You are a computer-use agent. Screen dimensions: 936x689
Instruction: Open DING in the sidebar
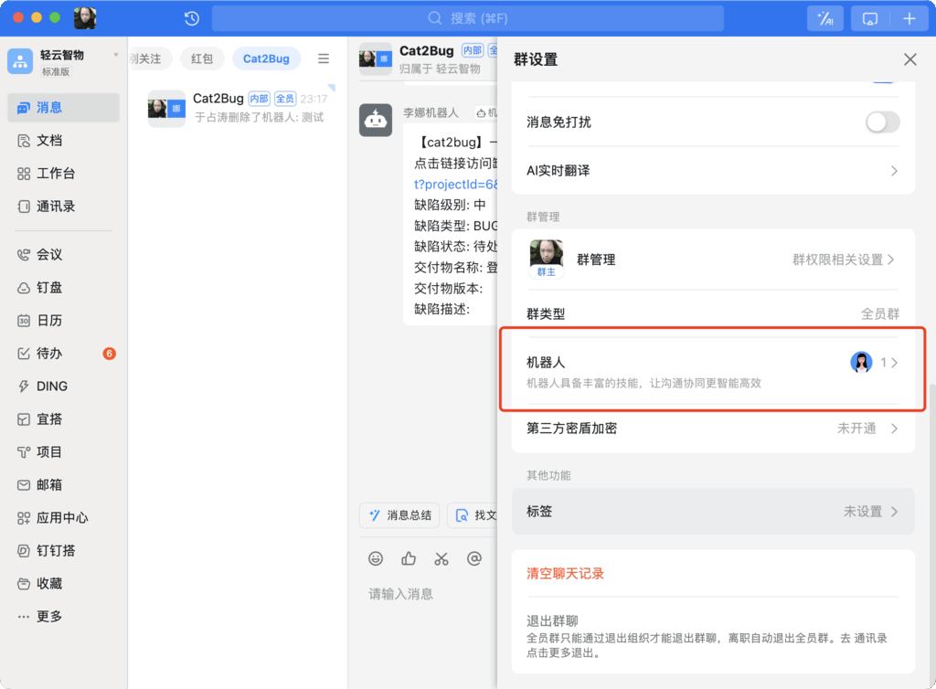tap(63, 386)
